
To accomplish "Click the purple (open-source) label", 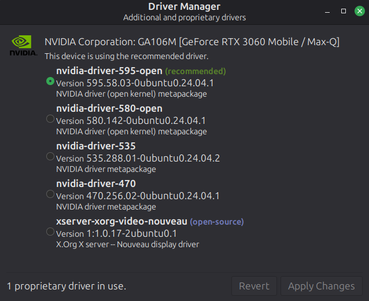I will coord(217,222).
